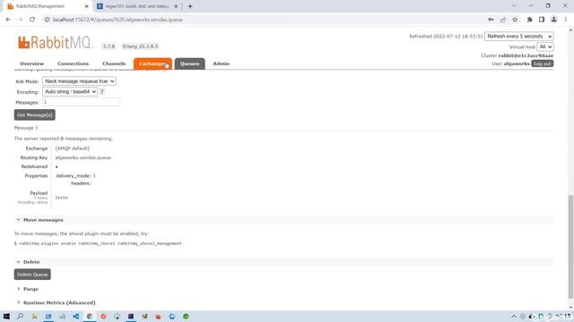Share this page using address bar icon
Screen dimensions: 574x322
(x=503, y=20)
